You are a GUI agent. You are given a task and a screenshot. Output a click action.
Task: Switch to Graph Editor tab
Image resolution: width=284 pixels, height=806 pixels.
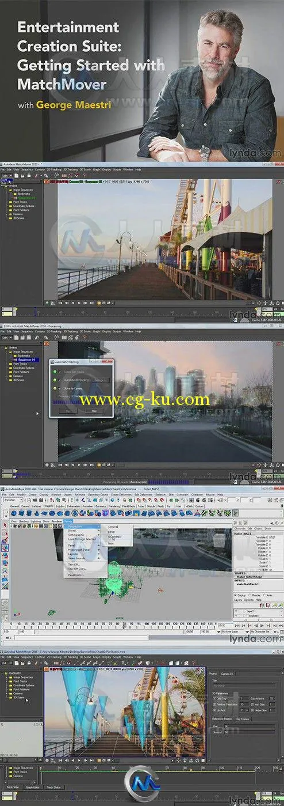pos(32,787)
